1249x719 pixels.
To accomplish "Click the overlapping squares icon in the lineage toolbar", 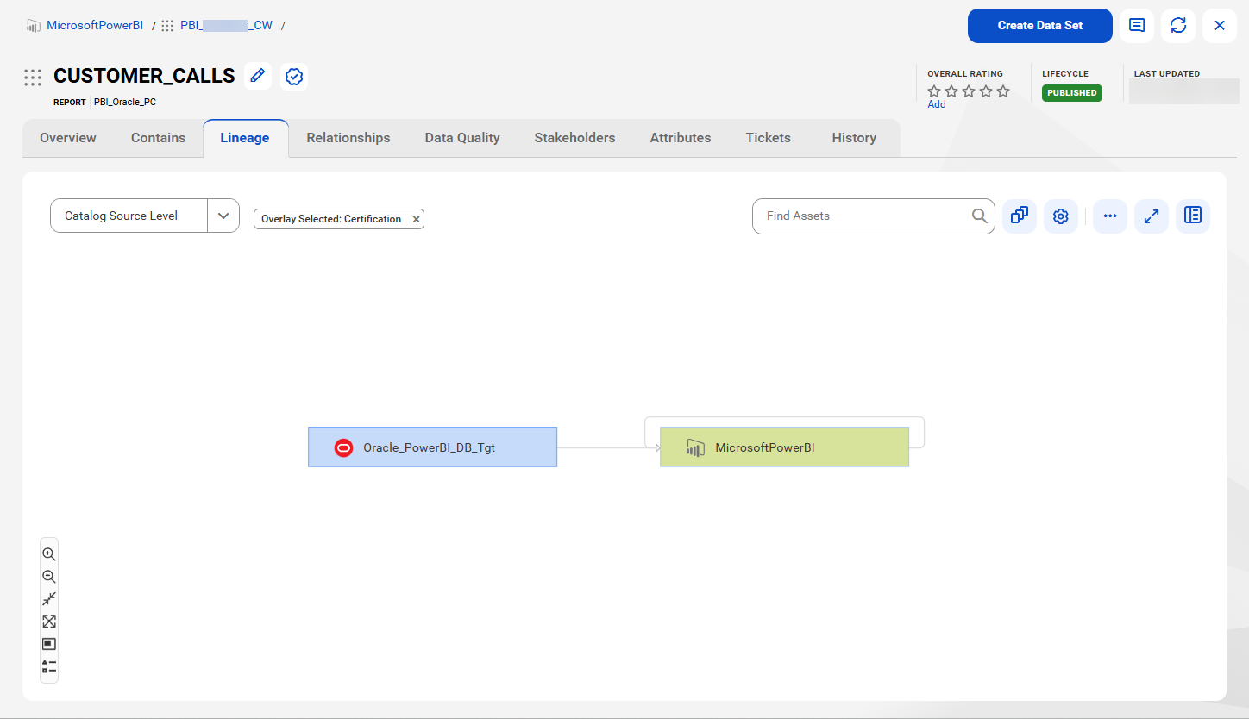I will (x=1019, y=216).
